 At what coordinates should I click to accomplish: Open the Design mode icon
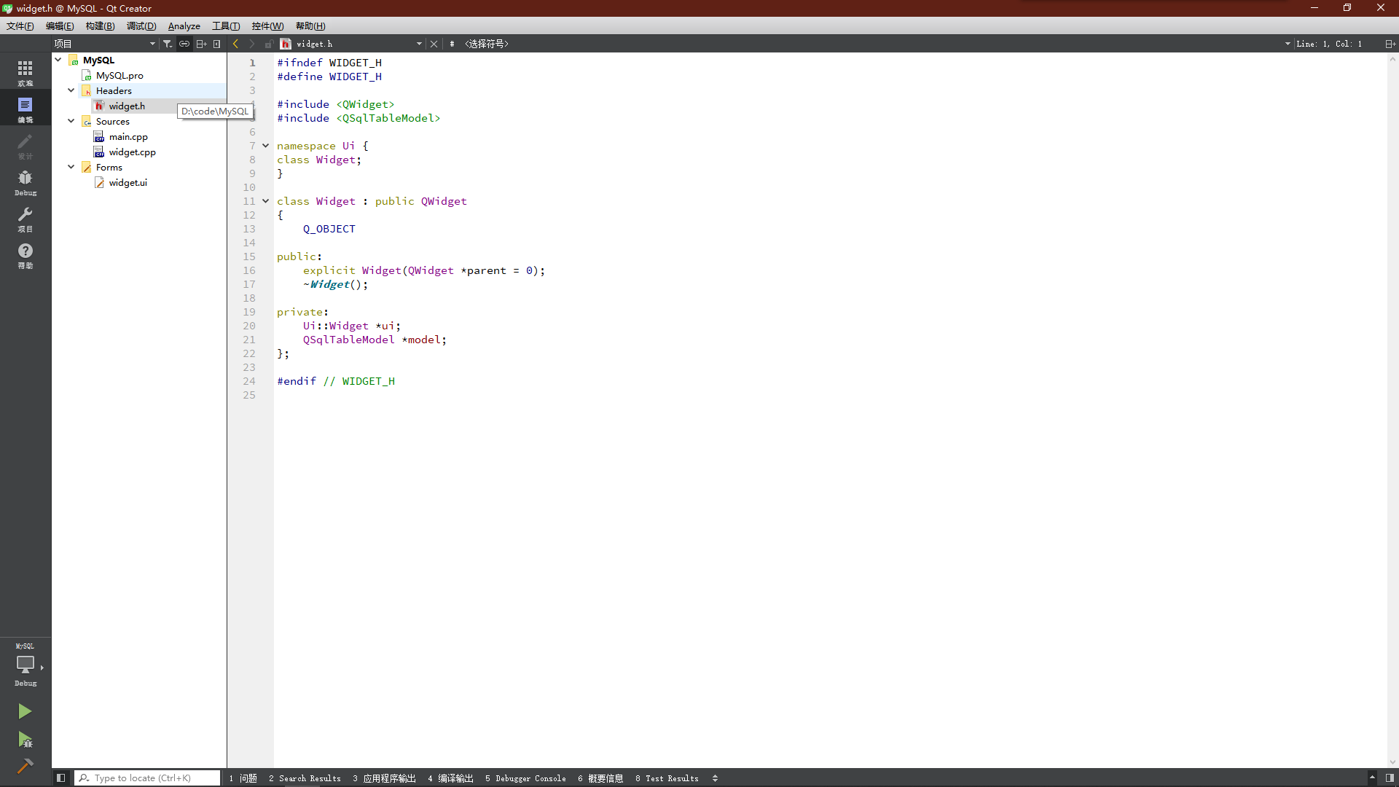[26, 145]
